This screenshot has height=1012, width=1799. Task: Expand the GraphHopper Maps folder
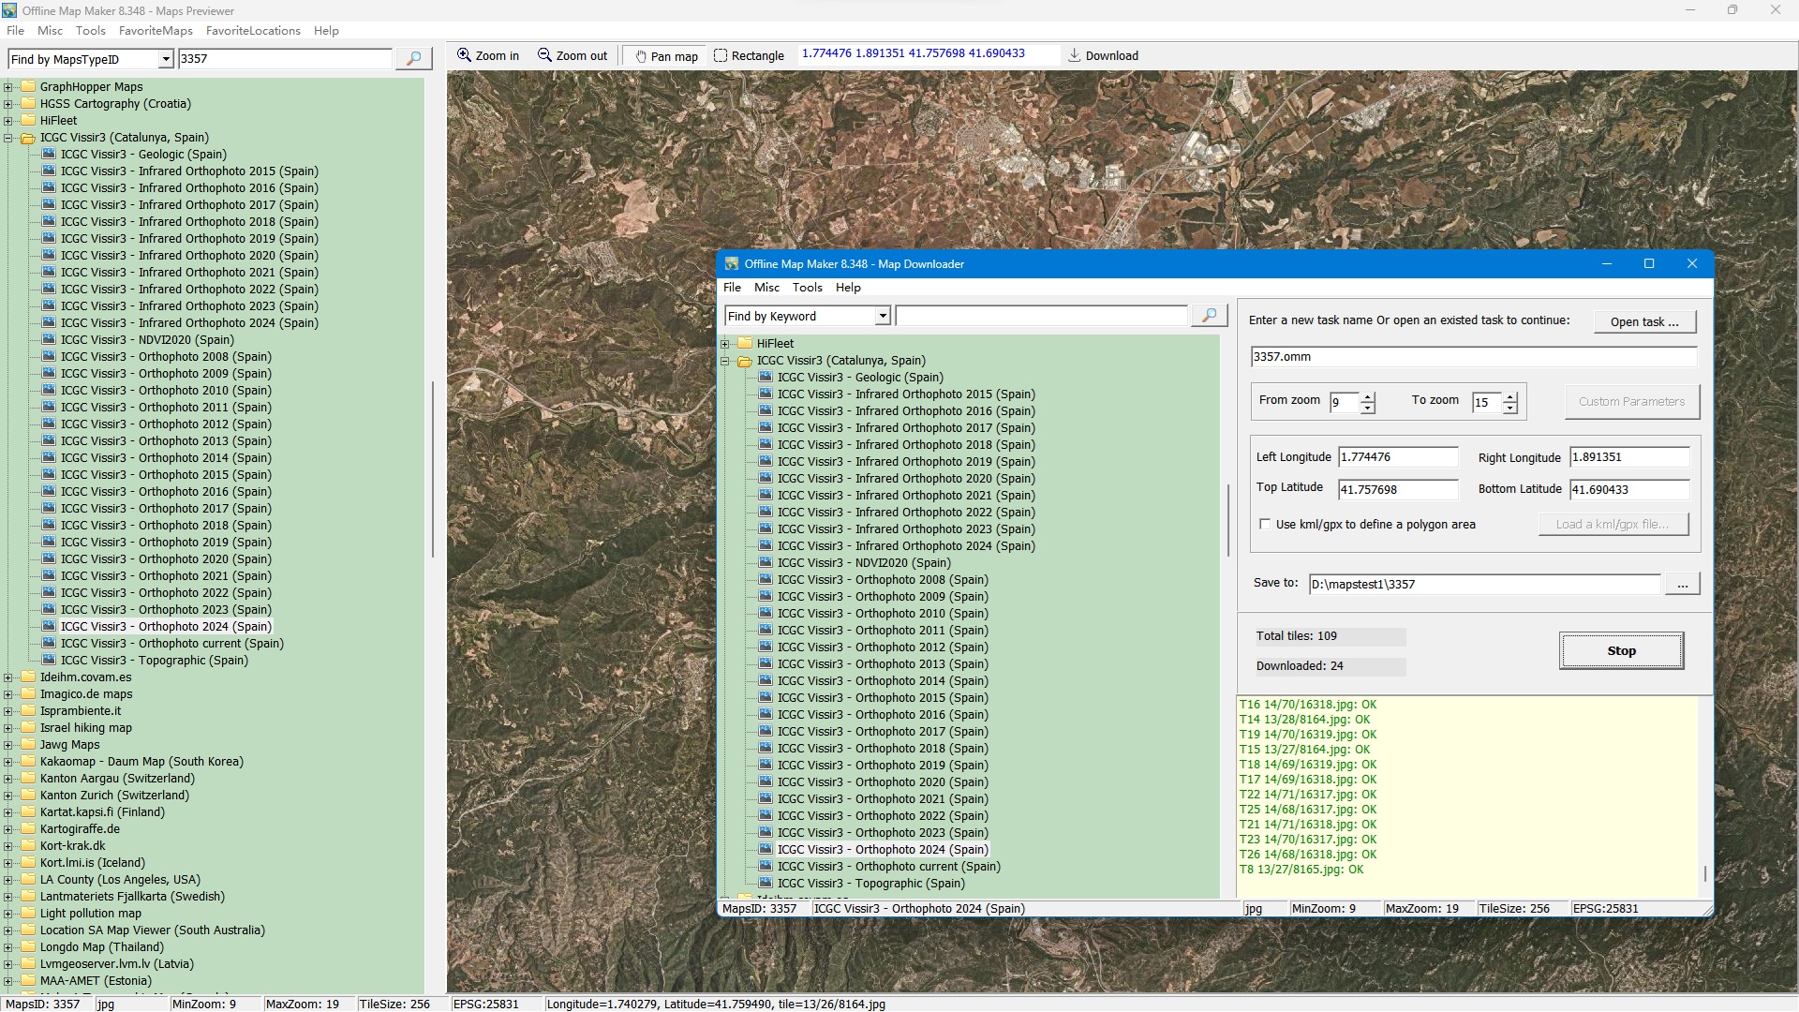pos(8,87)
